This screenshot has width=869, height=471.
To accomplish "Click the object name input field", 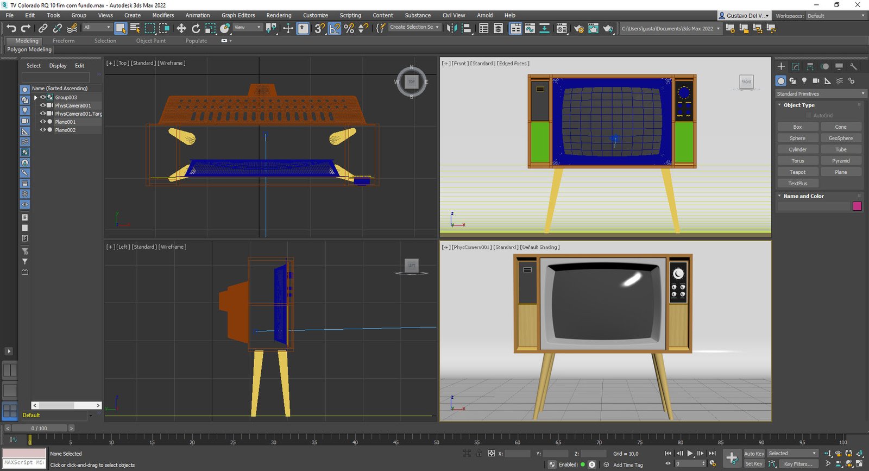I will (813, 206).
